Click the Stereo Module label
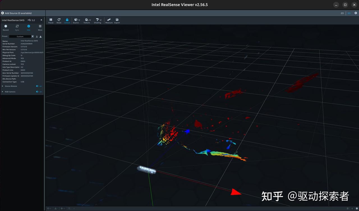Viewport: 359px width, 211px height. tap(11, 86)
